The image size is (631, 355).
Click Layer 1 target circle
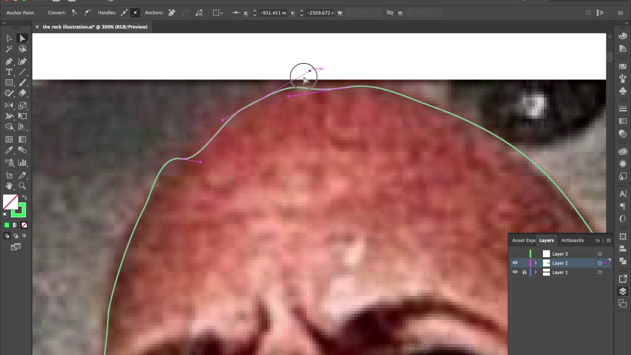pyautogui.click(x=599, y=272)
